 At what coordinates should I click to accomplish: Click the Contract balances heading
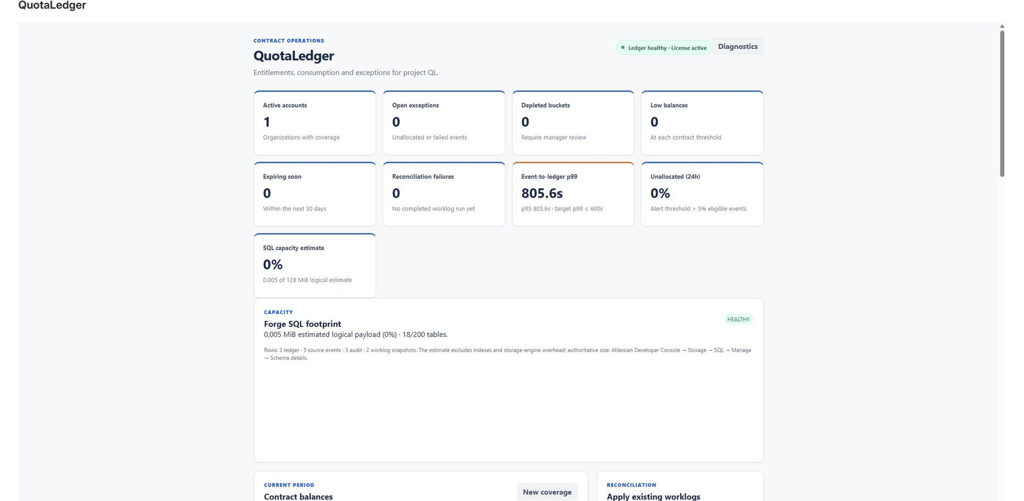(x=298, y=497)
